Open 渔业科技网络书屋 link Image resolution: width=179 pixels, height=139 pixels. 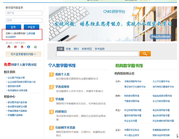(x=161, y=115)
